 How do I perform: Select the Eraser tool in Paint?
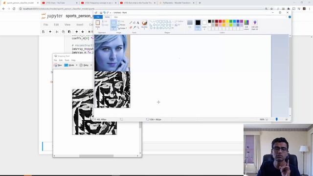(x=131, y=27)
